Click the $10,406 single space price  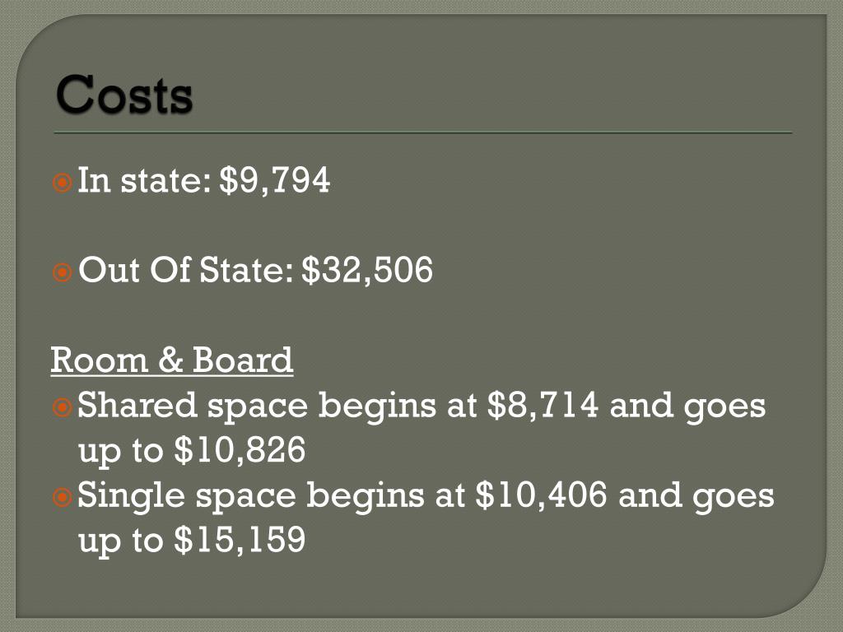click(541, 495)
